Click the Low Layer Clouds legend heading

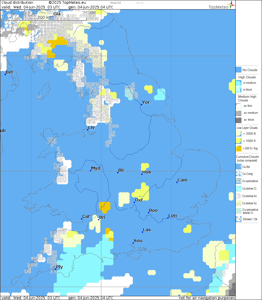pyautogui.click(x=247, y=128)
